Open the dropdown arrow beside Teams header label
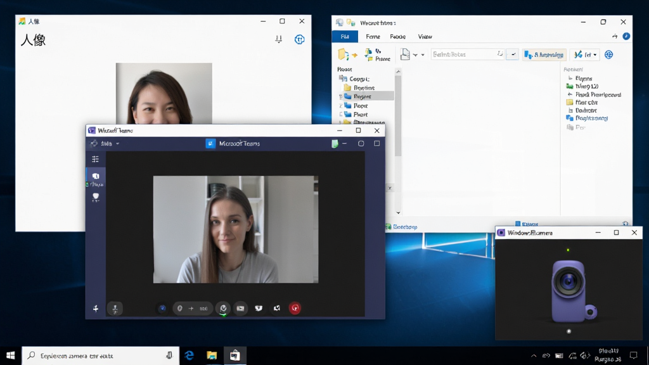The width and height of the screenshot is (649, 365). click(117, 144)
